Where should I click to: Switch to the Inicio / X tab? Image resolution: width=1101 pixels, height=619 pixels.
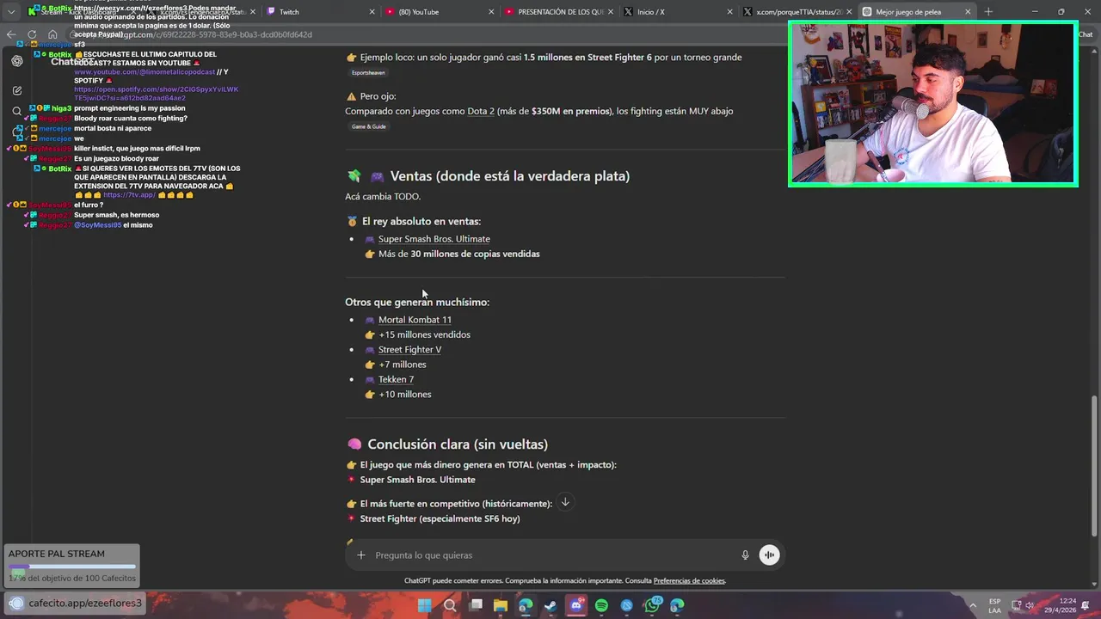tap(678, 12)
